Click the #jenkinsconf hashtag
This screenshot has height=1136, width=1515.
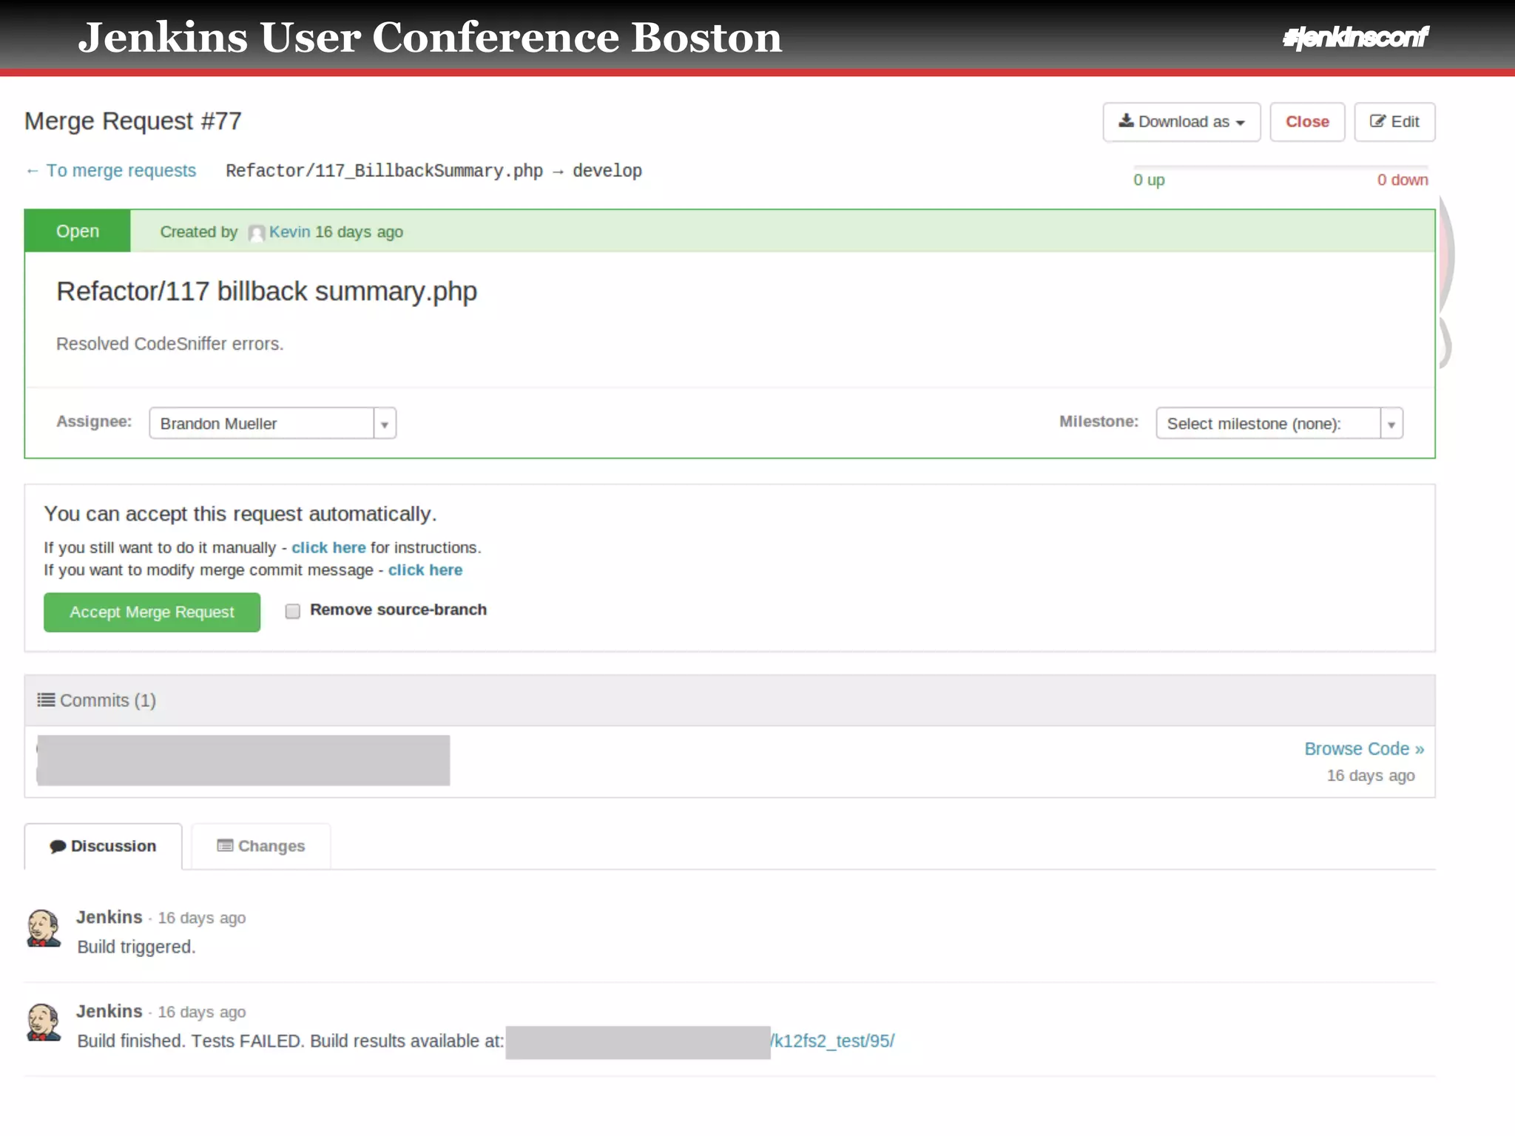coord(1355,37)
